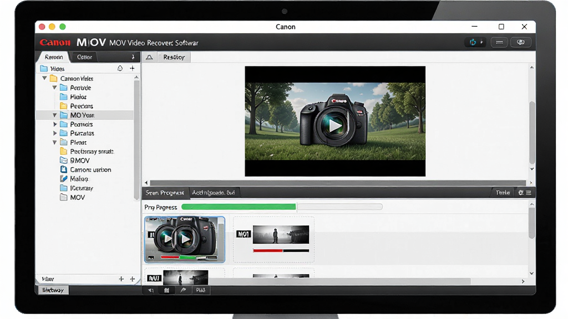Open the Resdior tab
The width and height of the screenshot is (568, 319).
pyautogui.click(x=174, y=57)
